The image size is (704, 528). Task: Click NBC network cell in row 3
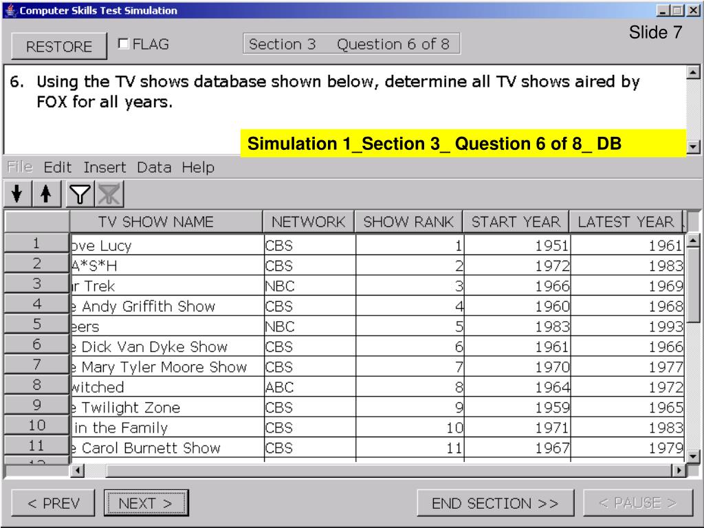point(310,285)
